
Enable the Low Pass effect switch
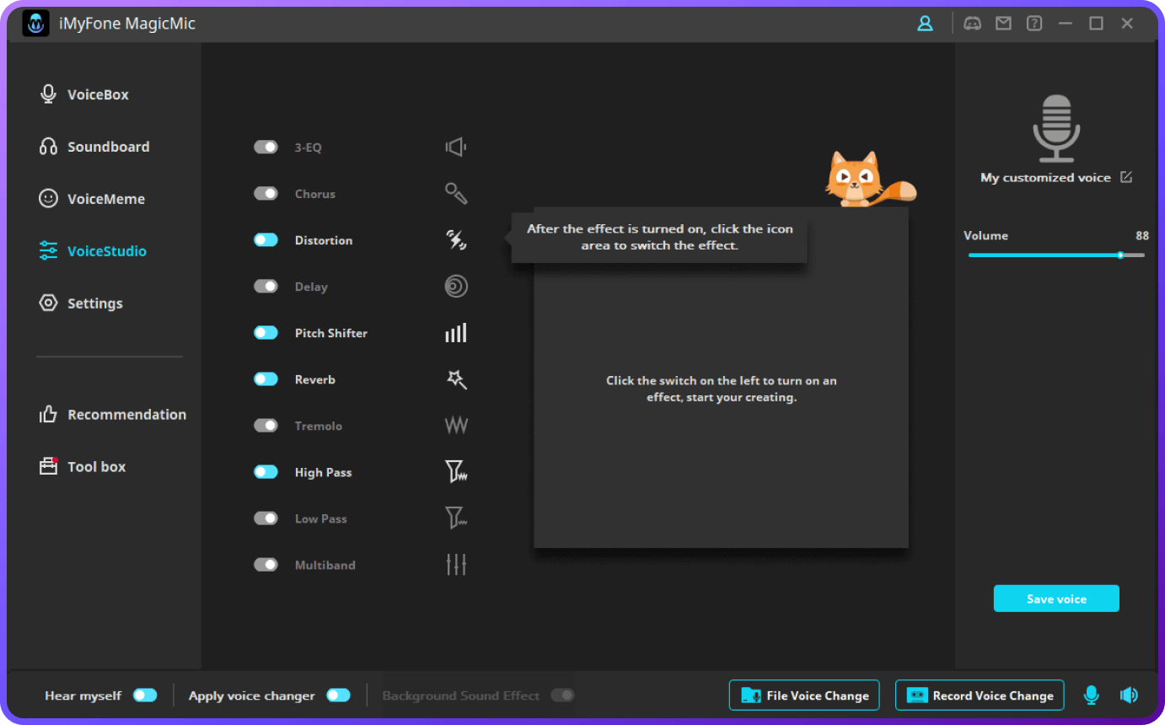(x=266, y=518)
